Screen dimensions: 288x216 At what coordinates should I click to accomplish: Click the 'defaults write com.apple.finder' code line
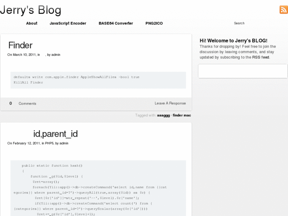coord(76,77)
